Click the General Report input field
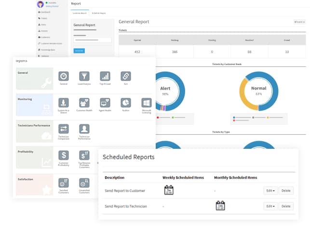310x235 pixels. [x=93, y=40]
